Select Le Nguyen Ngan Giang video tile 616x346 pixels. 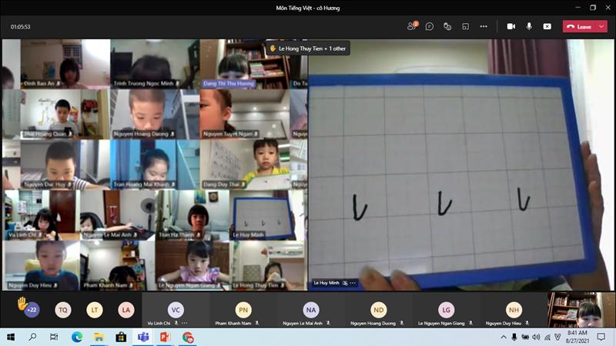click(192, 265)
